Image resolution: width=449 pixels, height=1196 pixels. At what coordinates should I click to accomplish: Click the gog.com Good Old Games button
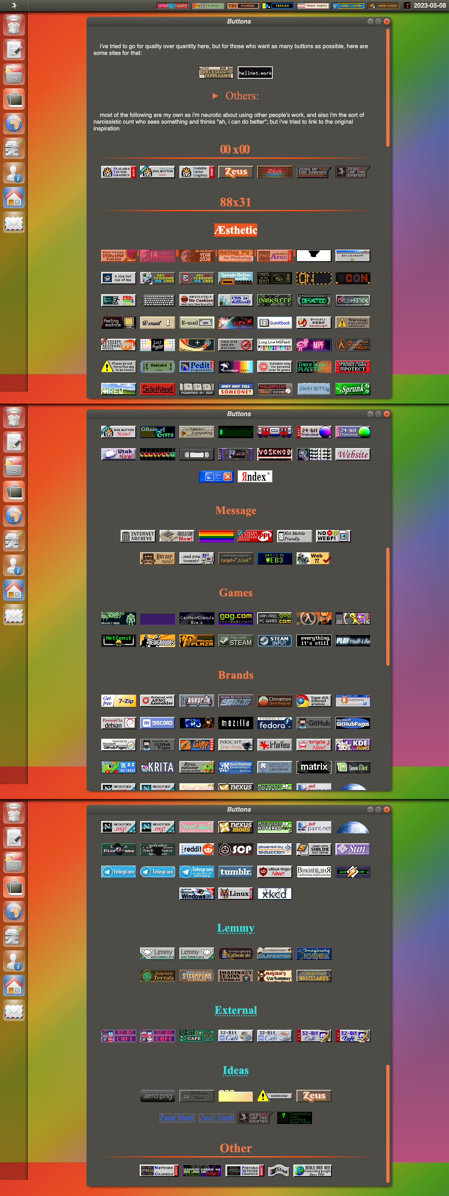point(235,618)
